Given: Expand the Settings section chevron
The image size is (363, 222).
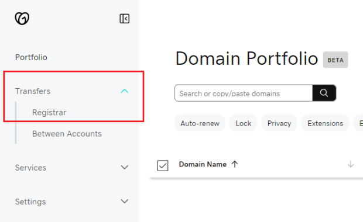Looking at the screenshot, I should (124, 201).
